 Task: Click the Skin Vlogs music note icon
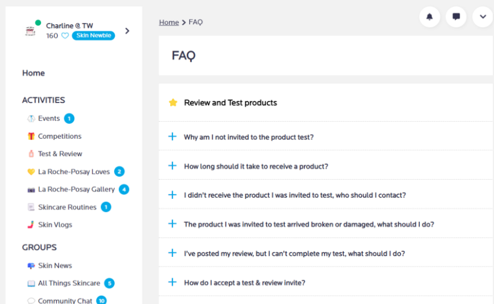pos(31,224)
